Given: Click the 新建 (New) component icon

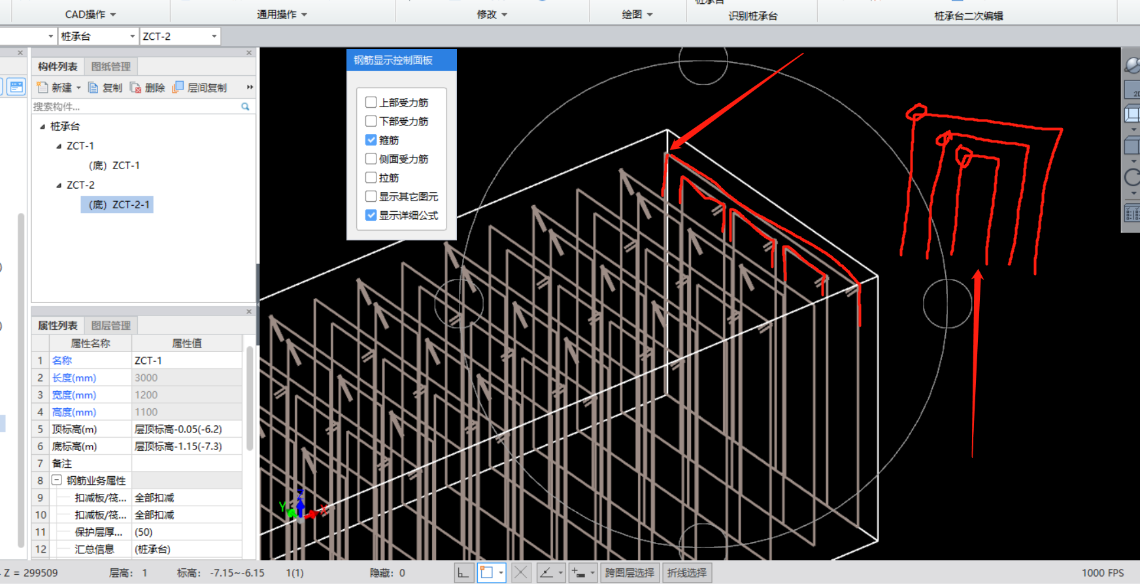Looking at the screenshot, I should tap(42, 88).
